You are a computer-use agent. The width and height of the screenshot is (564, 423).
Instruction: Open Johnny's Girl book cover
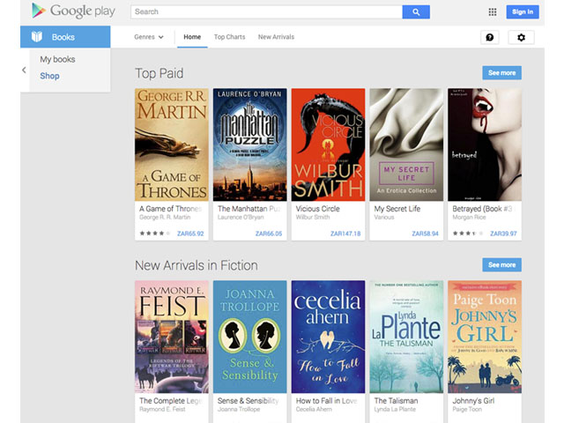coord(485,337)
